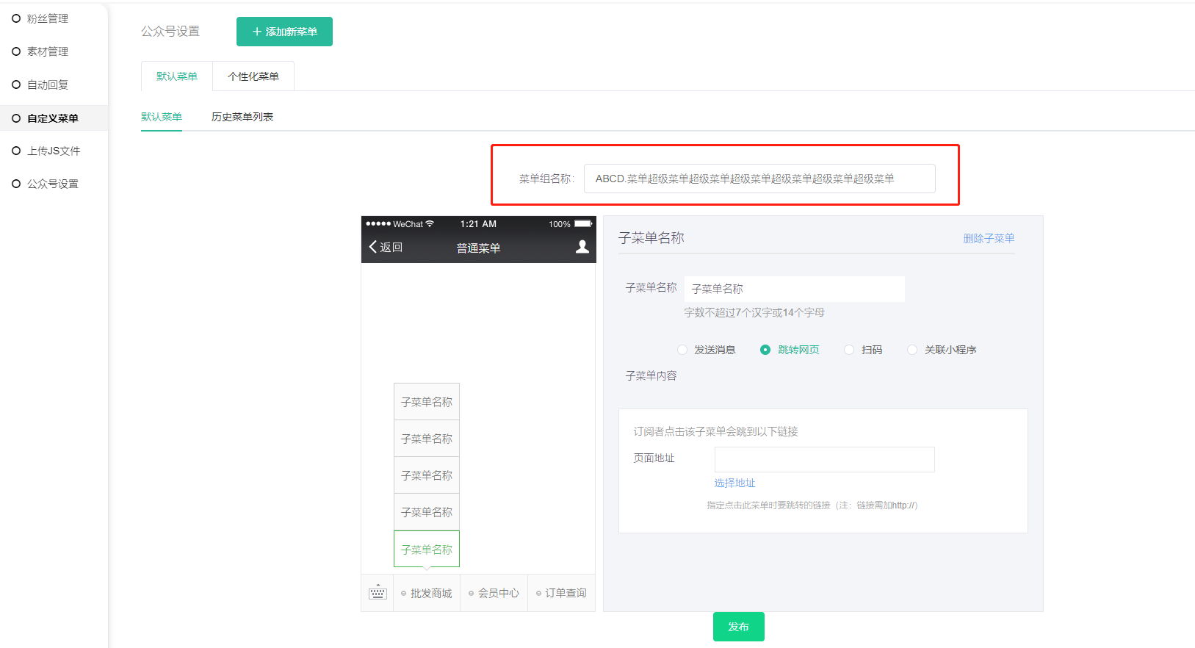Select the topmost 子菜单名称 submenu item
1195x648 pixels.
427,402
